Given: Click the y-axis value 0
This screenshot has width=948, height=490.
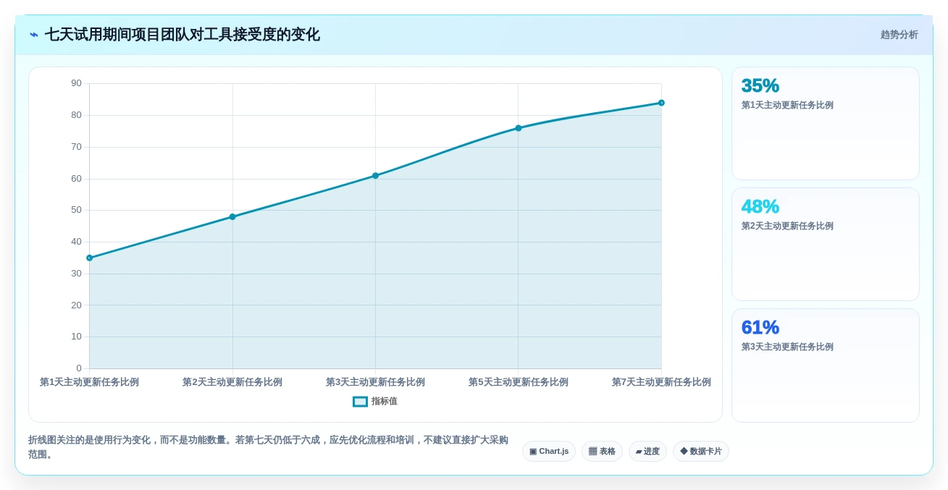Looking at the screenshot, I should (x=79, y=368).
